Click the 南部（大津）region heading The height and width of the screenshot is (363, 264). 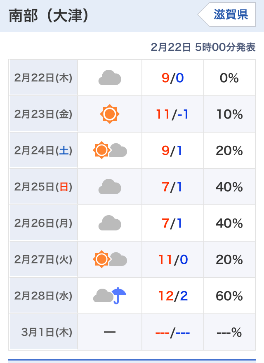coord(49,16)
